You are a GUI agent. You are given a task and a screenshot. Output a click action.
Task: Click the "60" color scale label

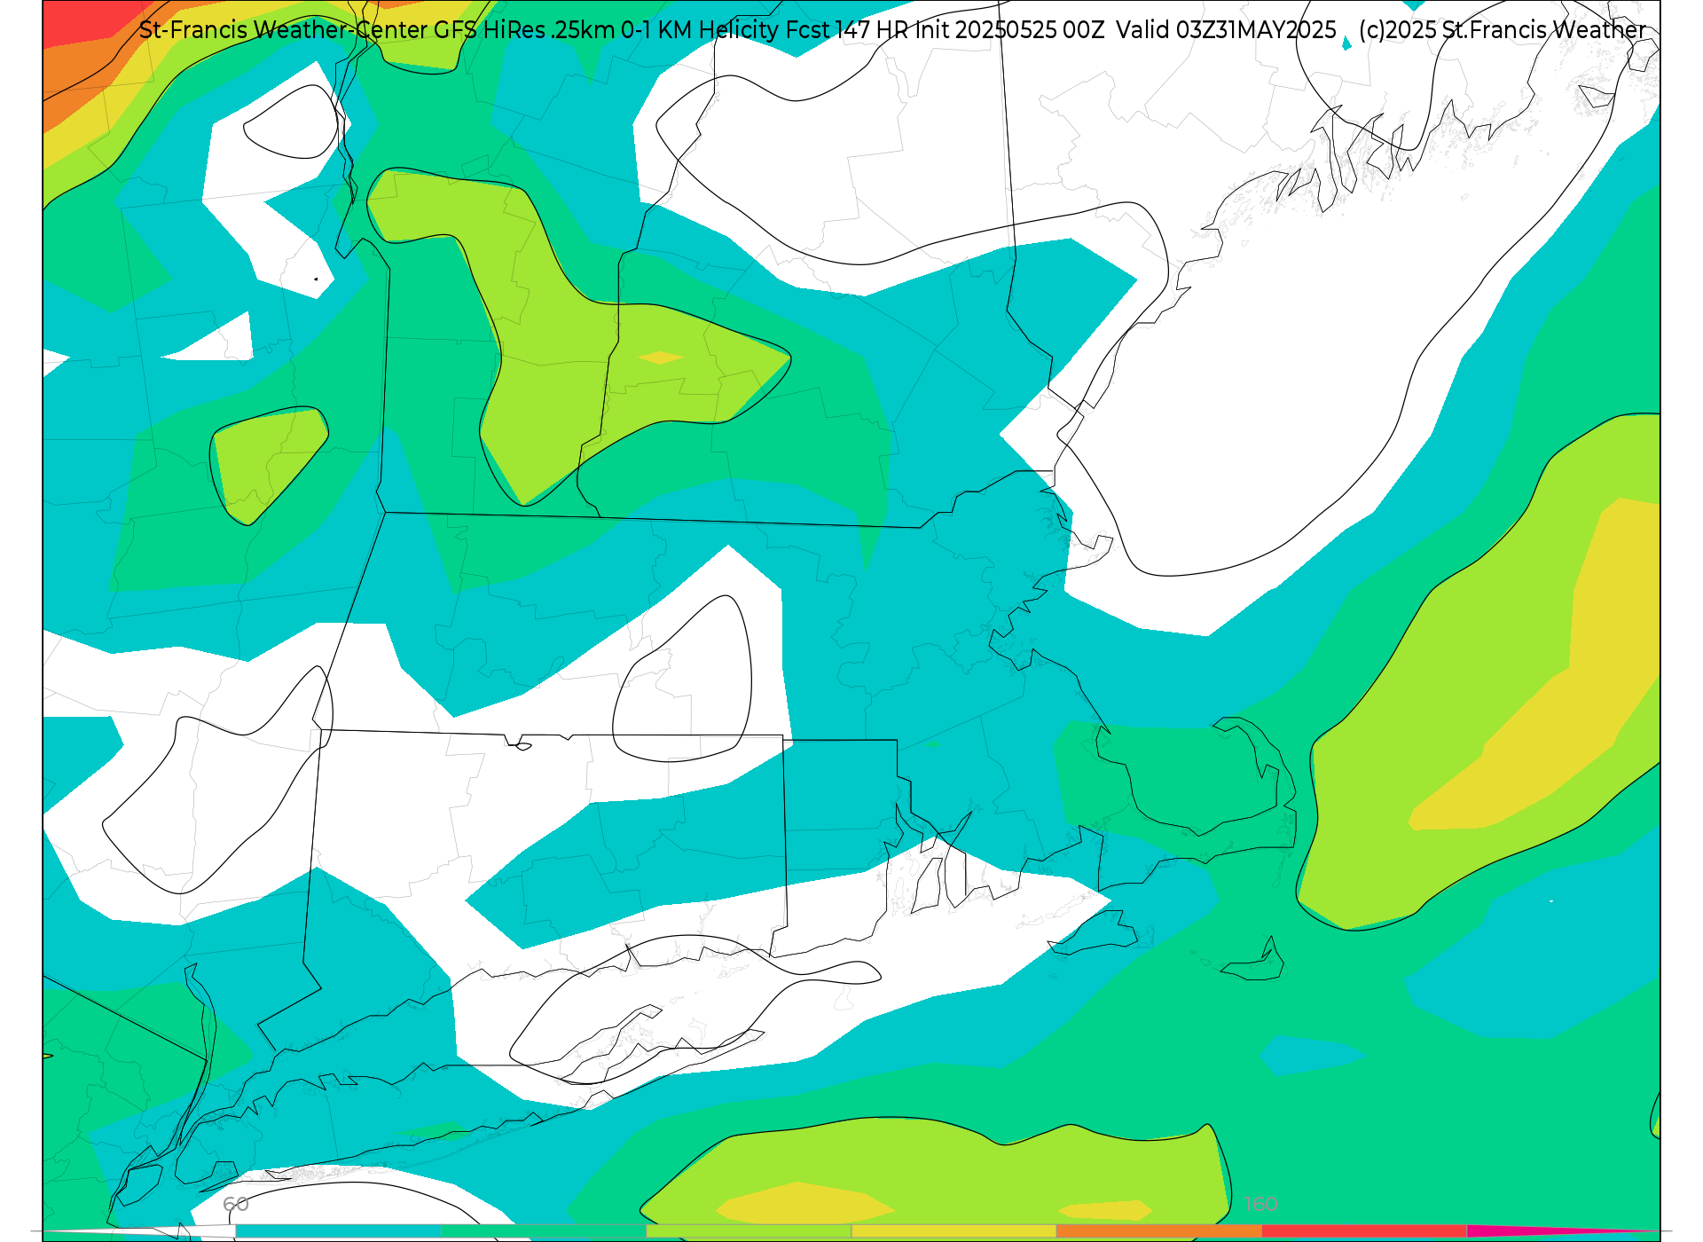point(236,1204)
